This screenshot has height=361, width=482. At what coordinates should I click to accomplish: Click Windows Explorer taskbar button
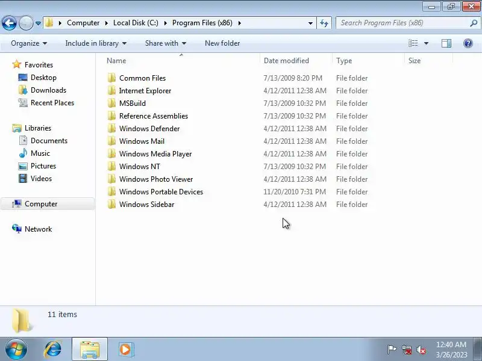click(90, 350)
